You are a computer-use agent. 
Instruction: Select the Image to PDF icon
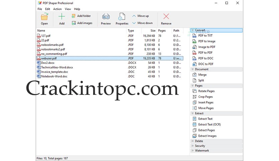[194, 47]
